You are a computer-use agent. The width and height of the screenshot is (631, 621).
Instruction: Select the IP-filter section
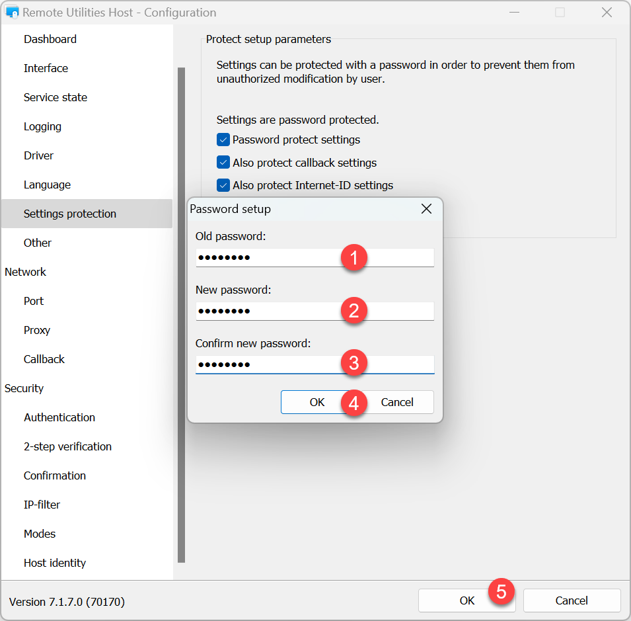point(42,505)
